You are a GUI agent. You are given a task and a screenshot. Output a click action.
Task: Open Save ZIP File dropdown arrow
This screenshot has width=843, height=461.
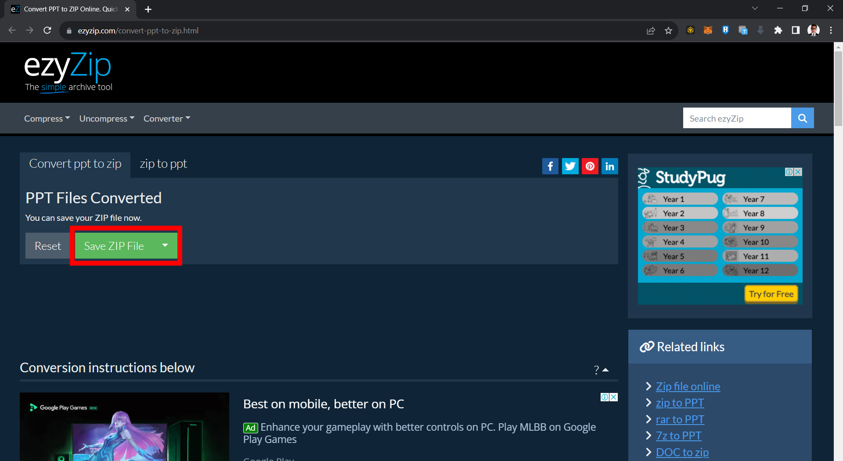point(165,245)
